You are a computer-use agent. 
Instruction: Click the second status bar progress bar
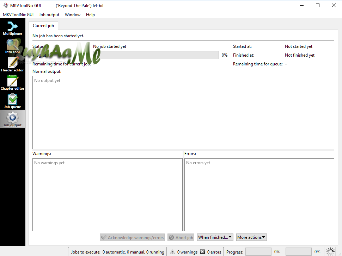298,252
